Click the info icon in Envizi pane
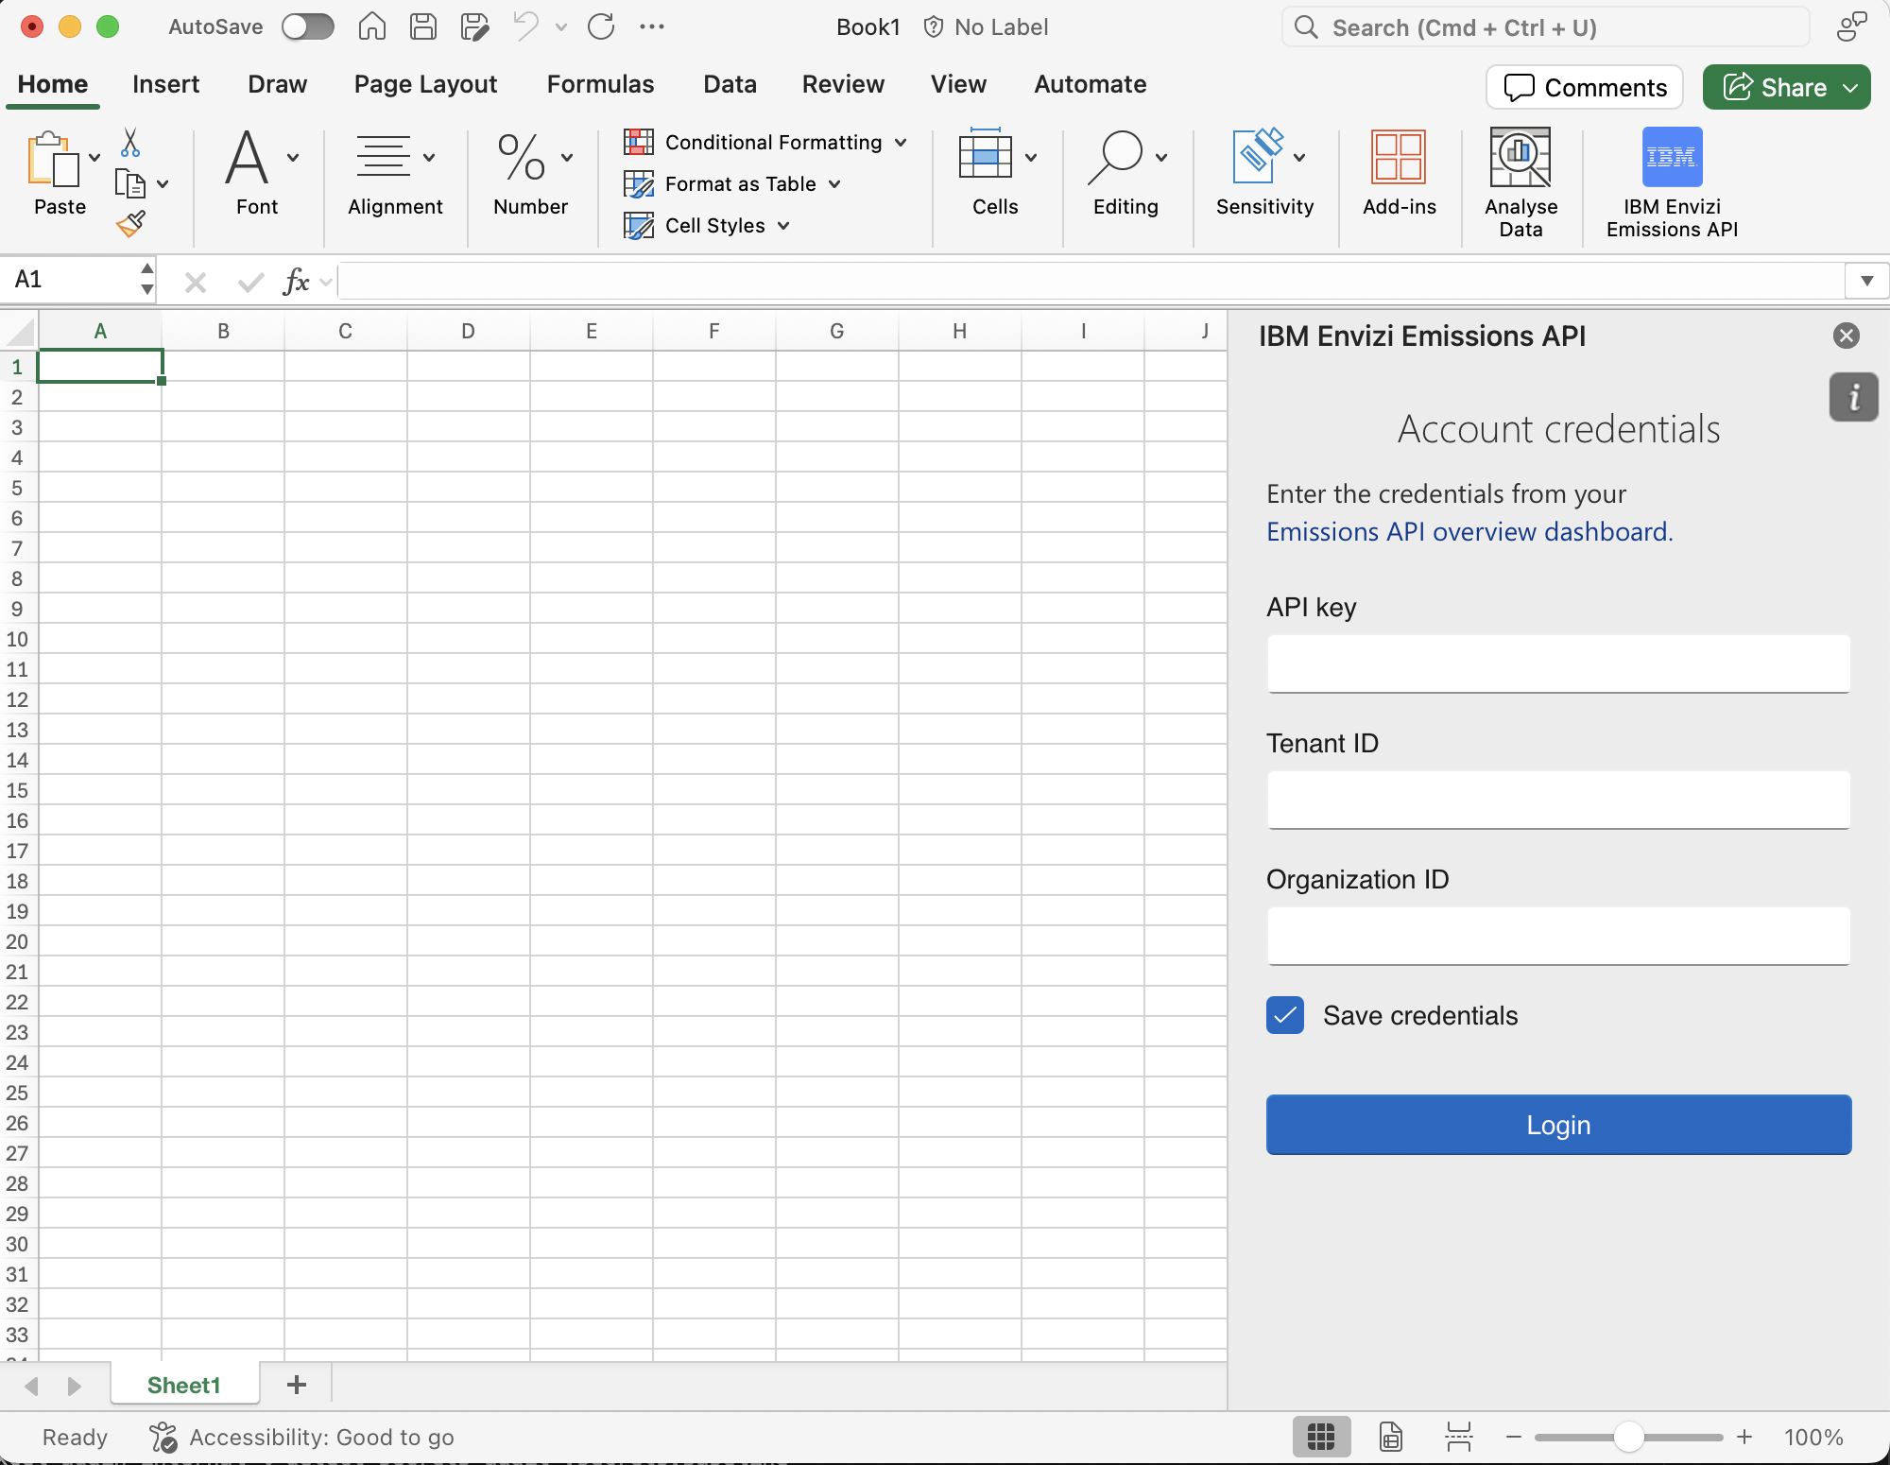This screenshot has width=1890, height=1465. (1853, 397)
